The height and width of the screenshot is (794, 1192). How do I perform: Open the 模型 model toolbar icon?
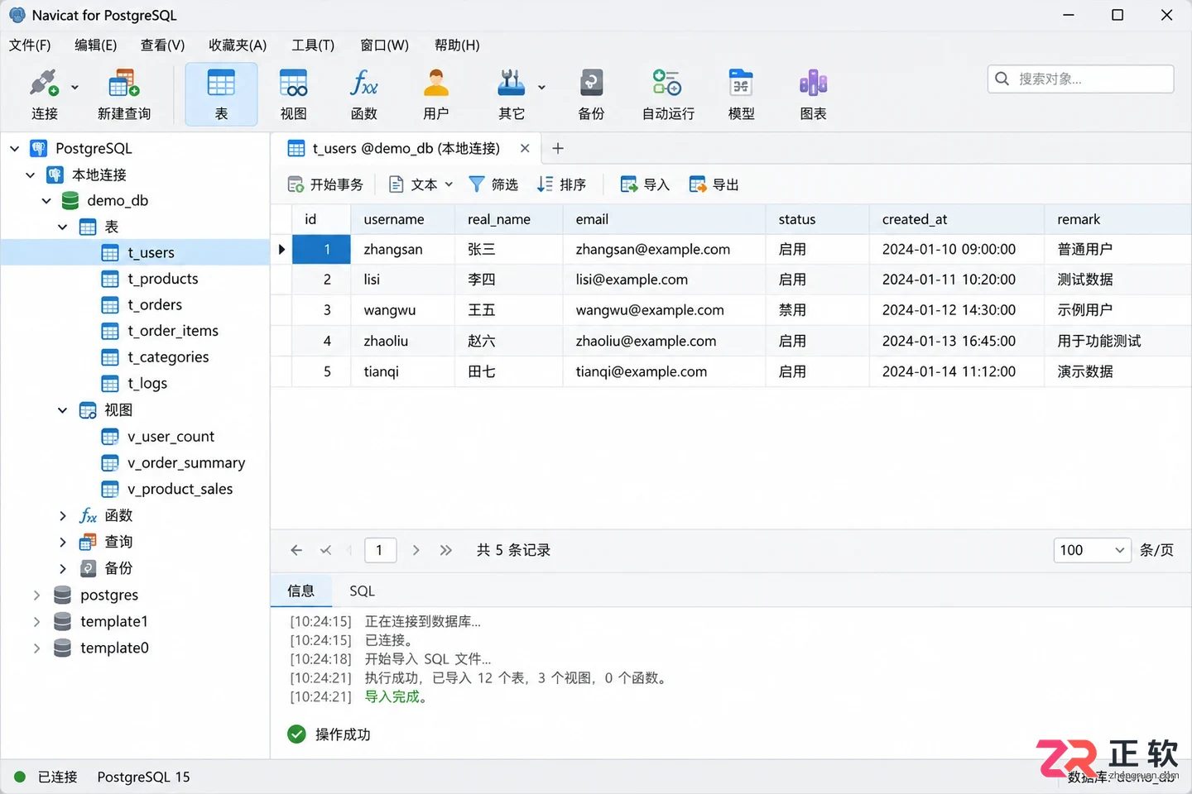[741, 94]
